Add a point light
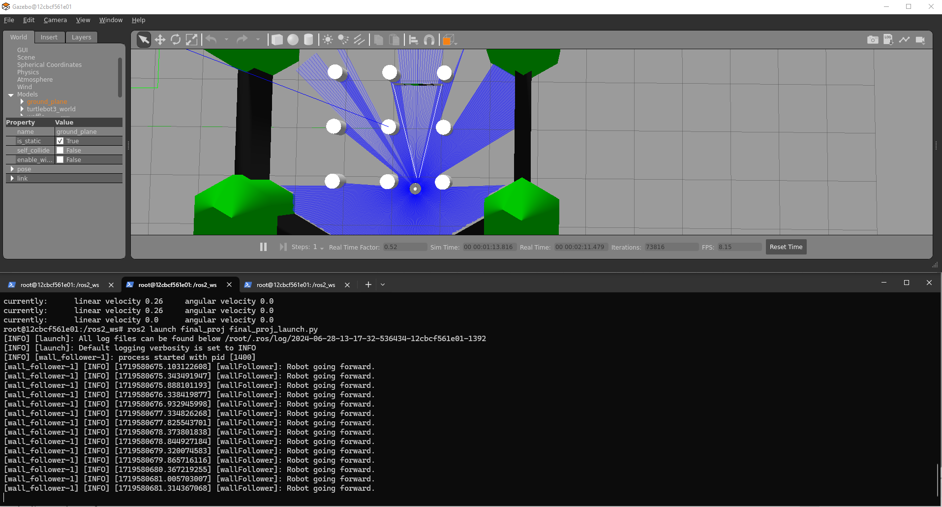The width and height of the screenshot is (942, 507). (x=328, y=40)
